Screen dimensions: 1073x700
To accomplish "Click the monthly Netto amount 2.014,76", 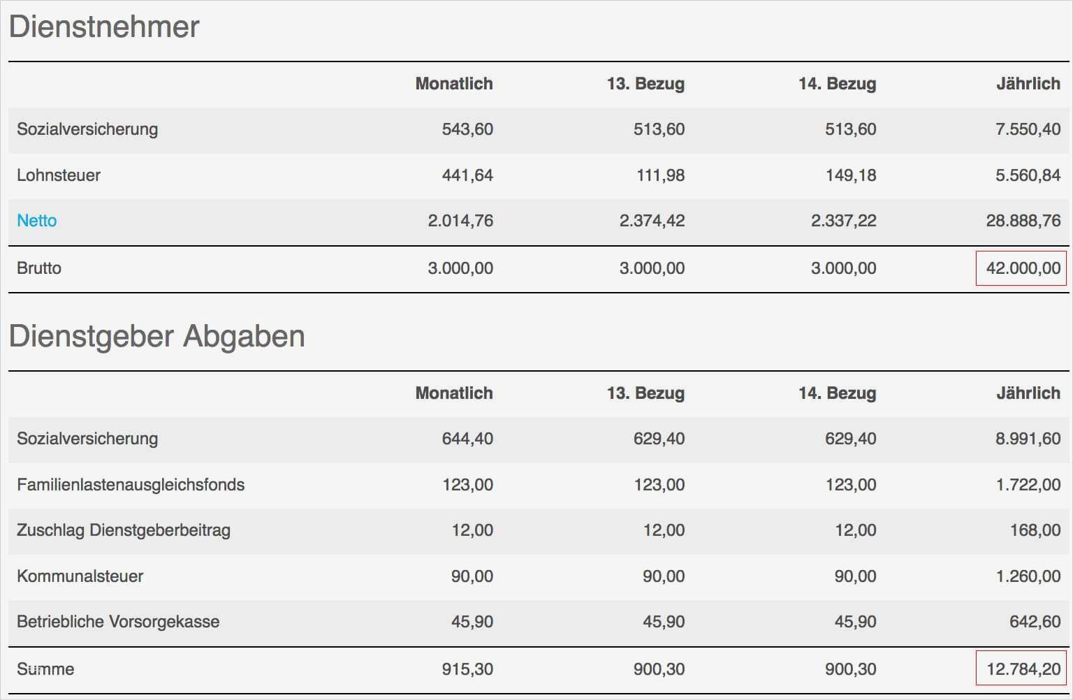I will [460, 221].
